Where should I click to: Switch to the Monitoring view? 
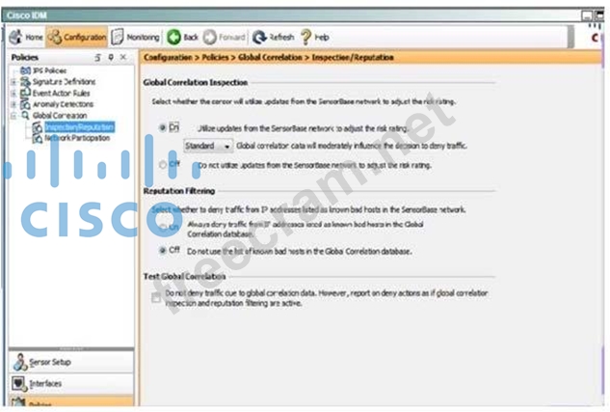coord(137,37)
